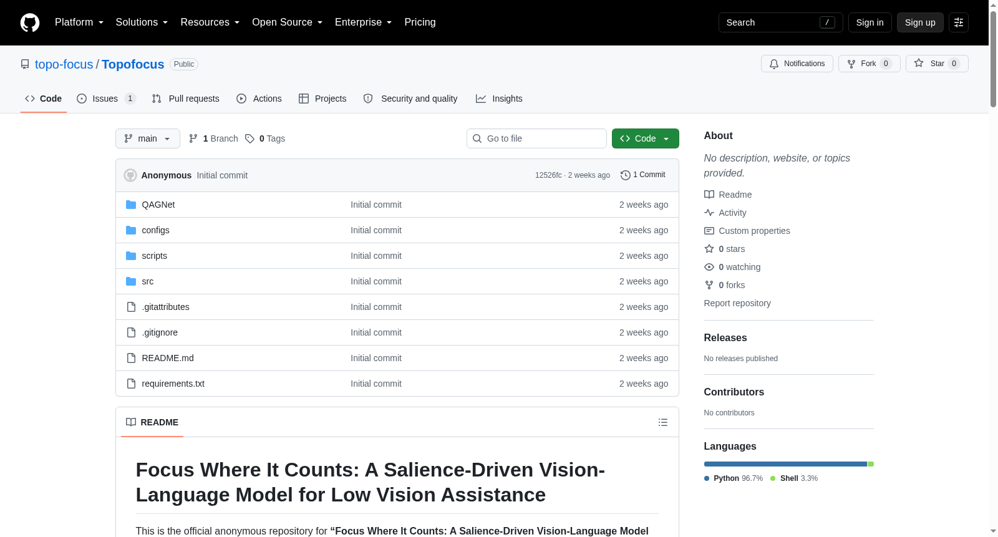Click the book icon beside Readme

[709, 195]
